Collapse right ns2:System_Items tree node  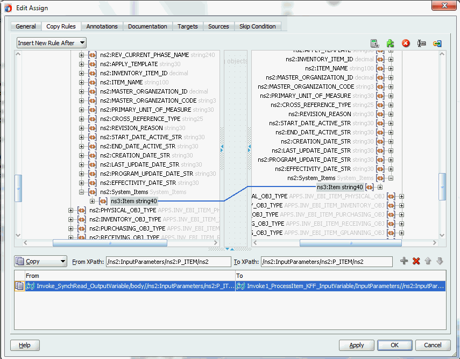[x=391, y=178]
